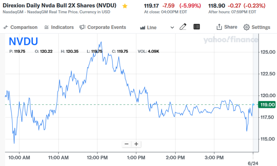
Task: Click the NVDU ticker label on chart
Action: coord(24,41)
